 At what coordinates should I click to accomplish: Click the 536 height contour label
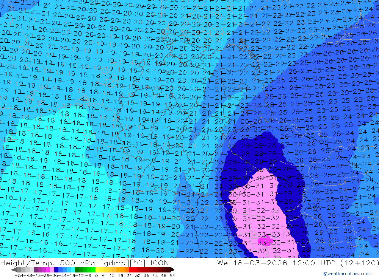[x=313, y=206]
